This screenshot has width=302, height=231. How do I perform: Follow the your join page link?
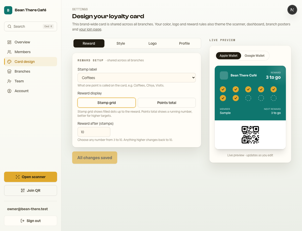[90, 29]
